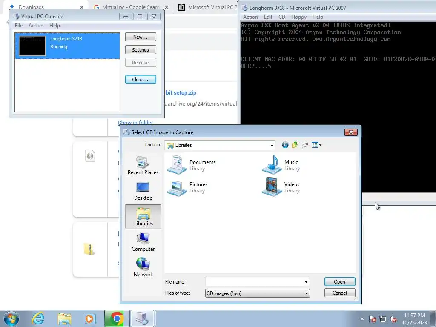Maximize the Virtual PC Console window
This screenshot has height=327, width=436.
click(140, 17)
